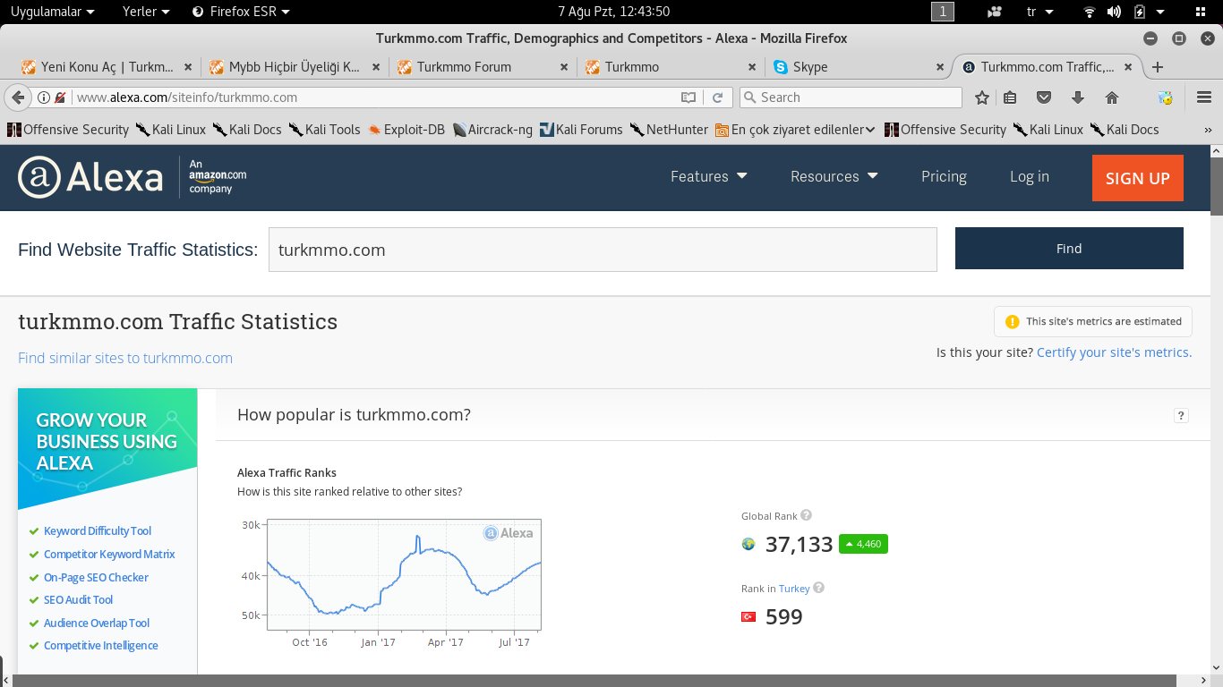Open Competitive Intelligence link
Viewport: 1223px width, 687px height.
click(x=101, y=646)
